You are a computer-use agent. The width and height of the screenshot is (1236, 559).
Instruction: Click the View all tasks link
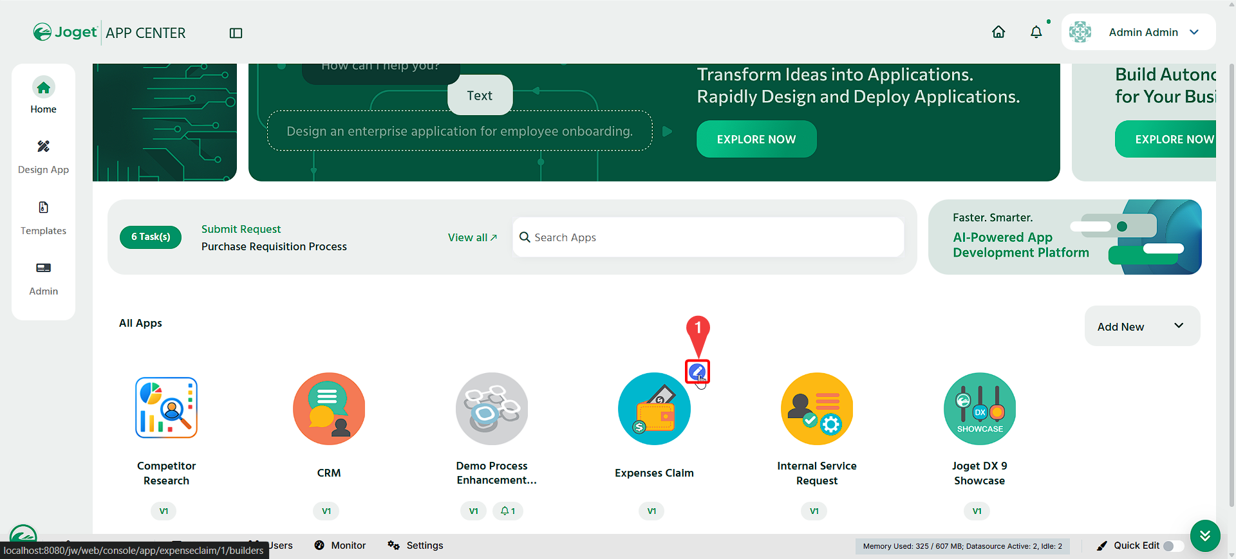(x=473, y=237)
